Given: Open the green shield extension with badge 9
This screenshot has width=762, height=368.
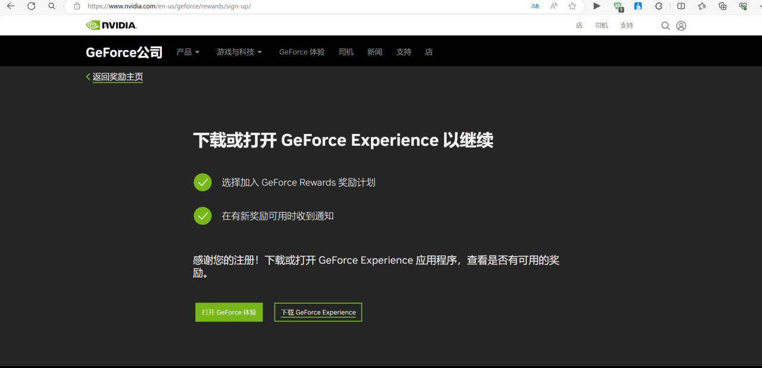Looking at the screenshot, I should pos(619,7).
